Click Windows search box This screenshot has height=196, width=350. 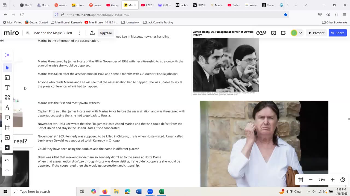[44, 191]
